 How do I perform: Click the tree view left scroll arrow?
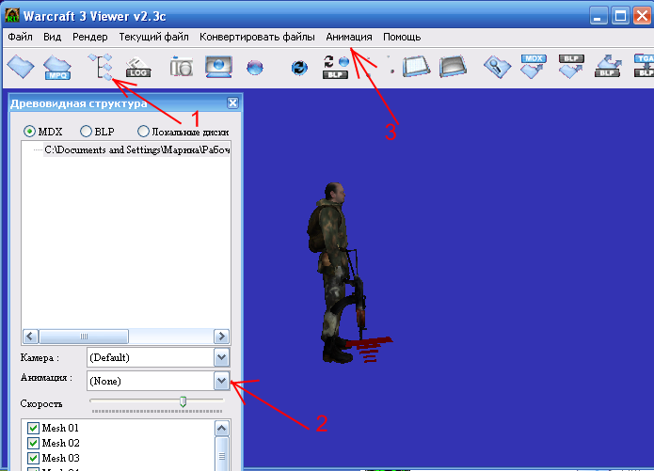pos(30,336)
